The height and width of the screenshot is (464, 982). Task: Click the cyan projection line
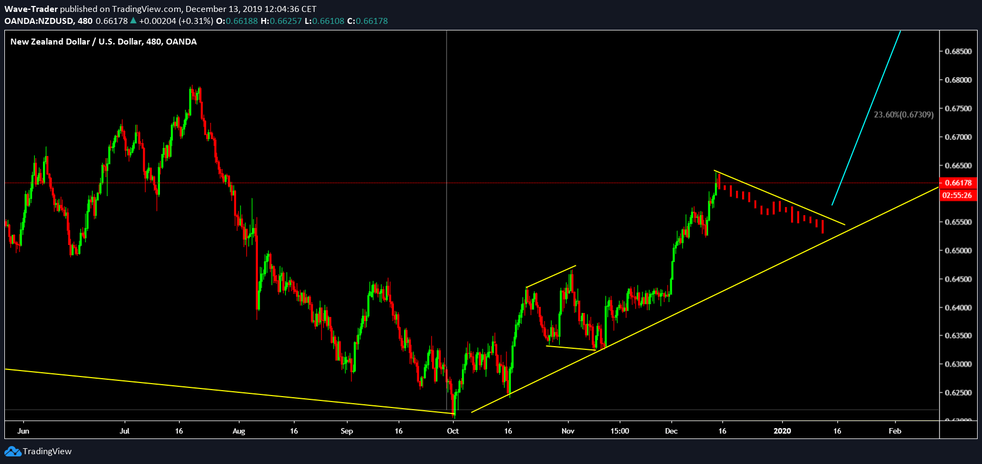pyautogui.click(x=866, y=118)
